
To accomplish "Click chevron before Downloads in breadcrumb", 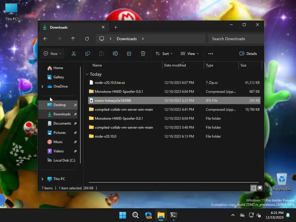I will click(110, 39).
